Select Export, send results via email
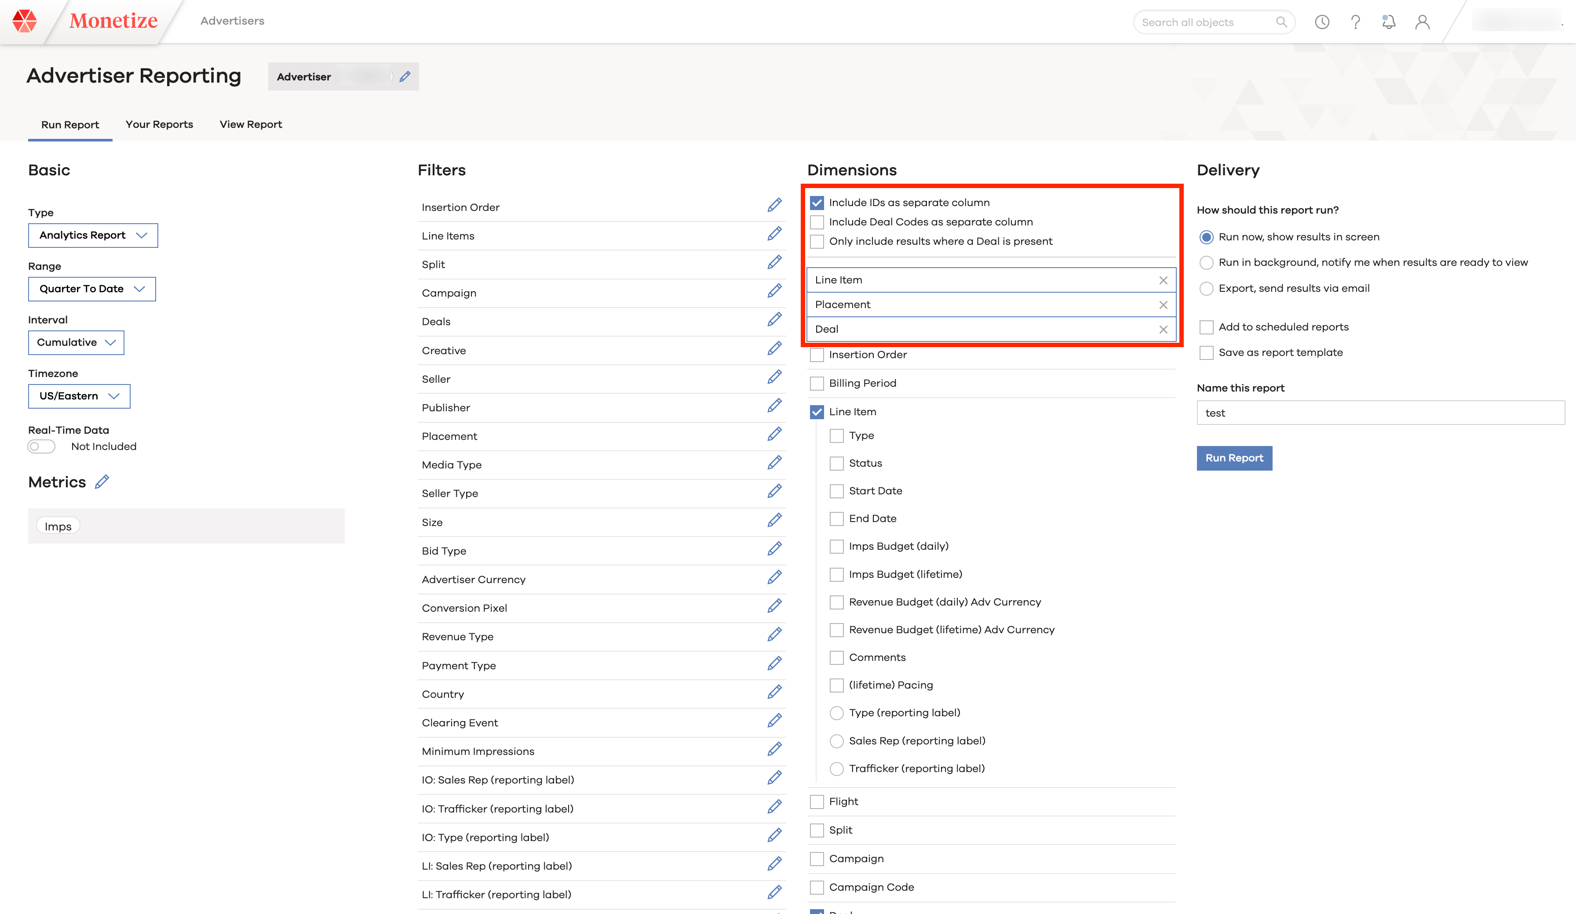Image resolution: width=1576 pixels, height=914 pixels. point(1206,288)
